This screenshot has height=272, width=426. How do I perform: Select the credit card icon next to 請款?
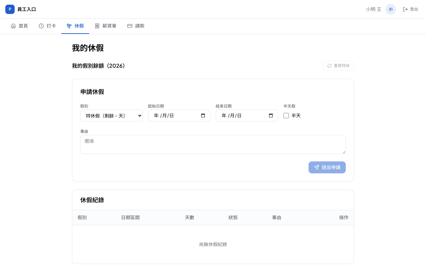(x=130, y=26)
